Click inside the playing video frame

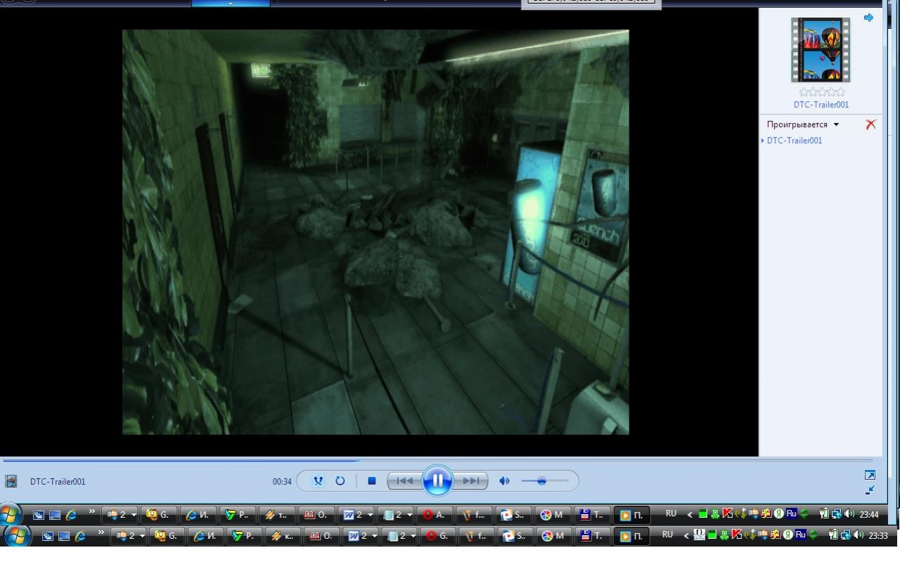[x=375, y=232]
